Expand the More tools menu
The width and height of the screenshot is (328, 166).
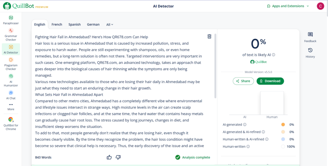click(x=11, y=106)
